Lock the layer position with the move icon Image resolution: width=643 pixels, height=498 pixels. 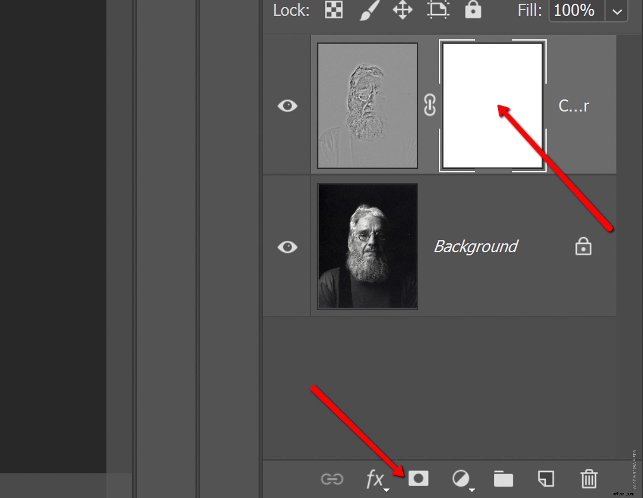coord(402,10)
